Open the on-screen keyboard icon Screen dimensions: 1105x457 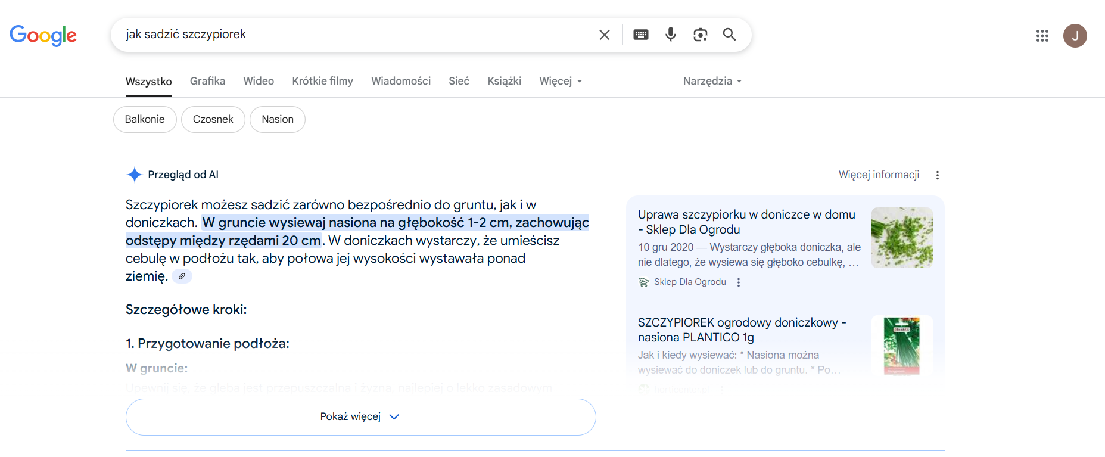point(641,35)
